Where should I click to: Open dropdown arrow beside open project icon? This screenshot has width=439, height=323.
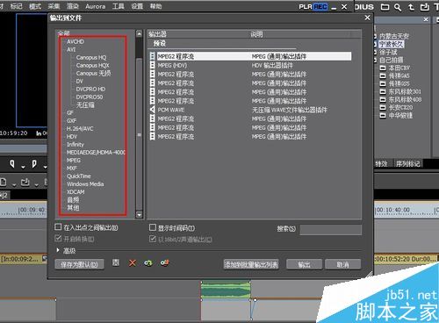point(36,185)
